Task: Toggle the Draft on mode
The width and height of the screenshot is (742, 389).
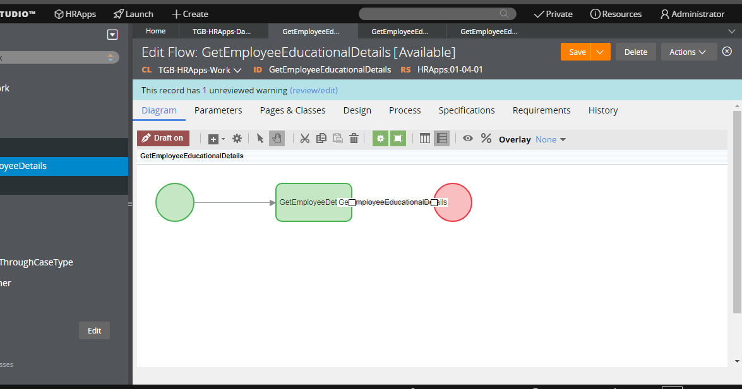Action: pos(163,137)
